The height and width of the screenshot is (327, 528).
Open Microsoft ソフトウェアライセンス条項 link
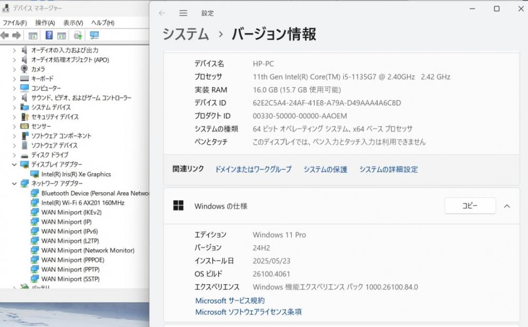248,312
